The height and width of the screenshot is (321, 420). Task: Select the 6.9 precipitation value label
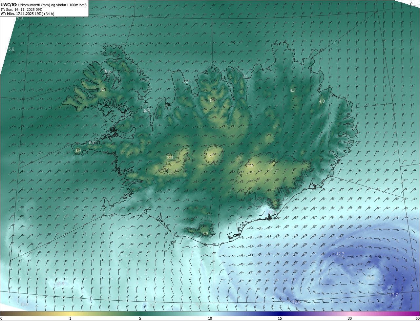[x=147, y=111]
